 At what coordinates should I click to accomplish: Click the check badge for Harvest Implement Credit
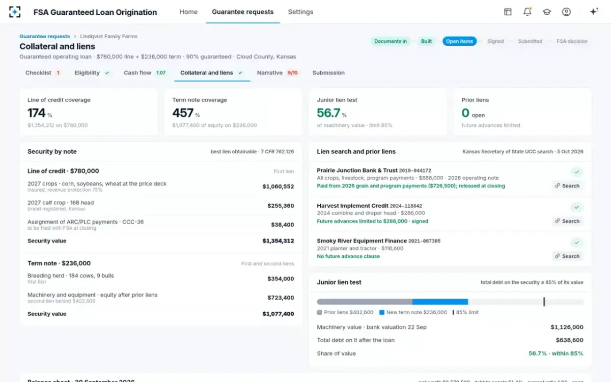coord(577,207)
